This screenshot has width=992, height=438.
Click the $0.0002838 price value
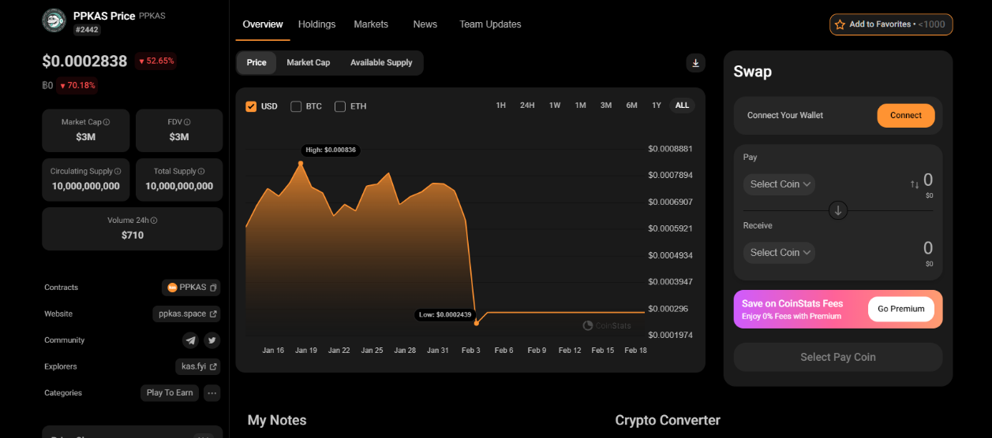(84, 61)
